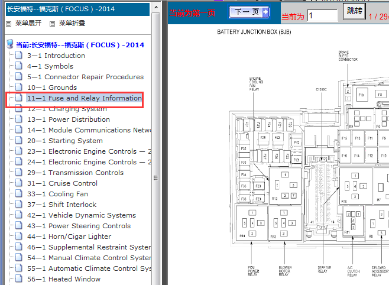Click document icon beside 14—1 Module Communications
Screen dimensions: 389x285
coord(18,129)
